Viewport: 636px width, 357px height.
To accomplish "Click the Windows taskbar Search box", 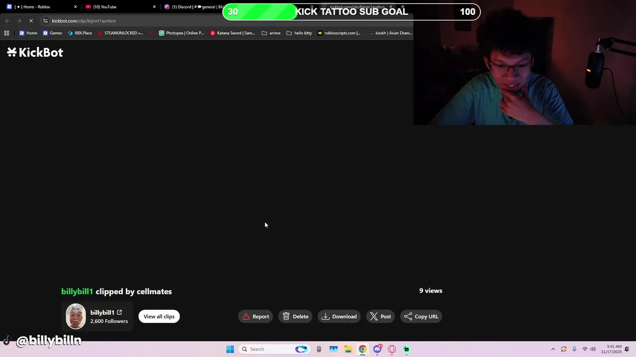I will [274, 349].
